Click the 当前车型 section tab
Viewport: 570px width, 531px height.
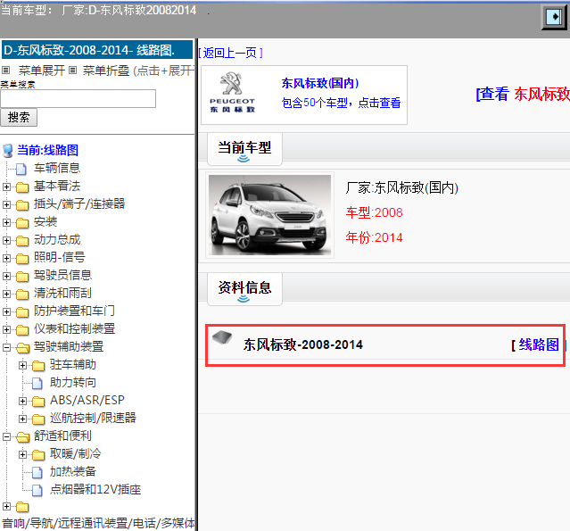[244, 149]
